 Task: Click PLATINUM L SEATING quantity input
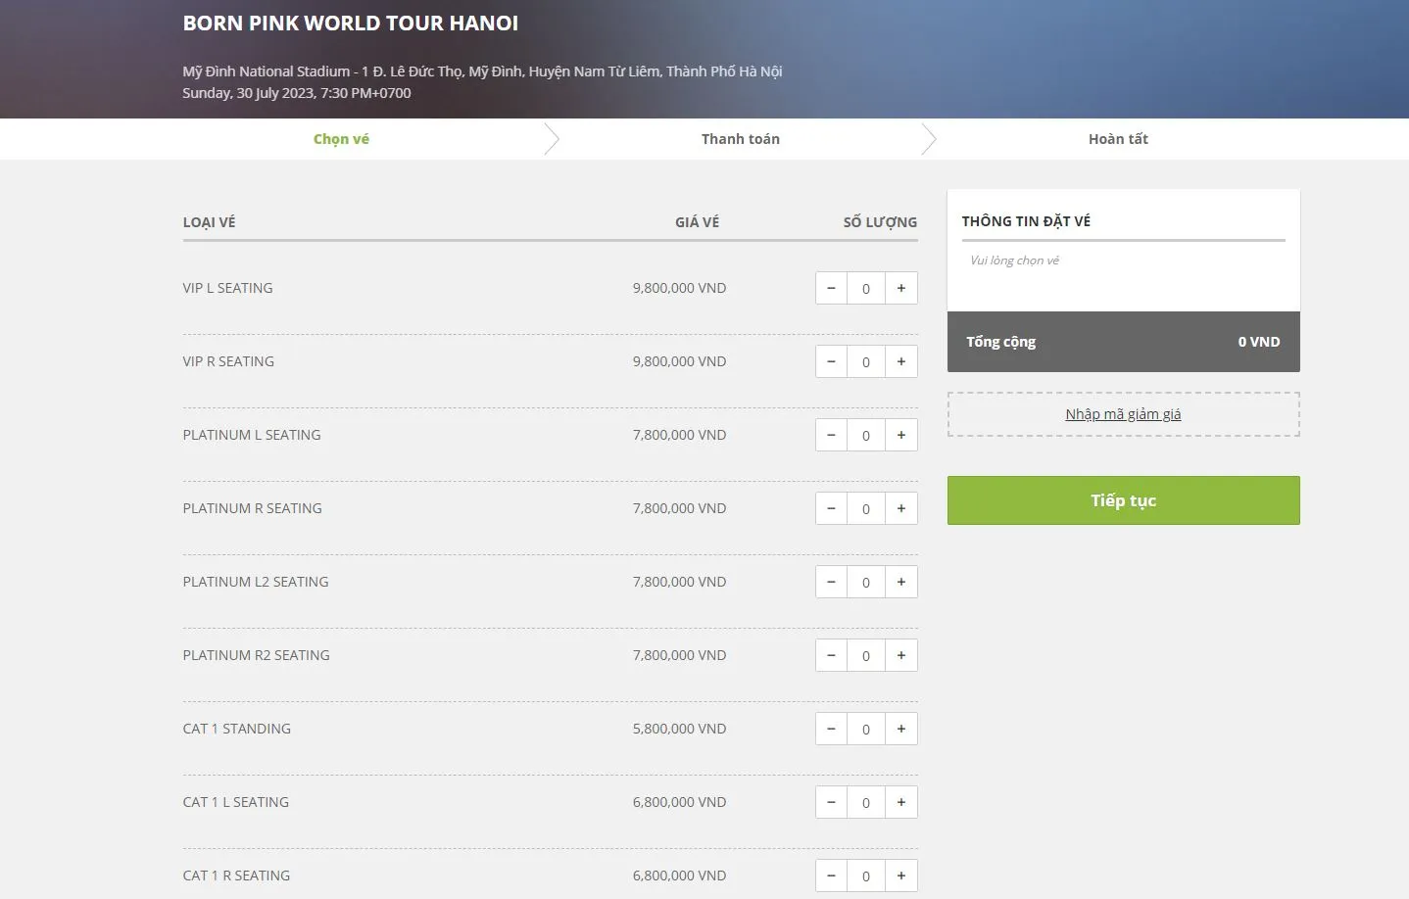pos(866,435)
